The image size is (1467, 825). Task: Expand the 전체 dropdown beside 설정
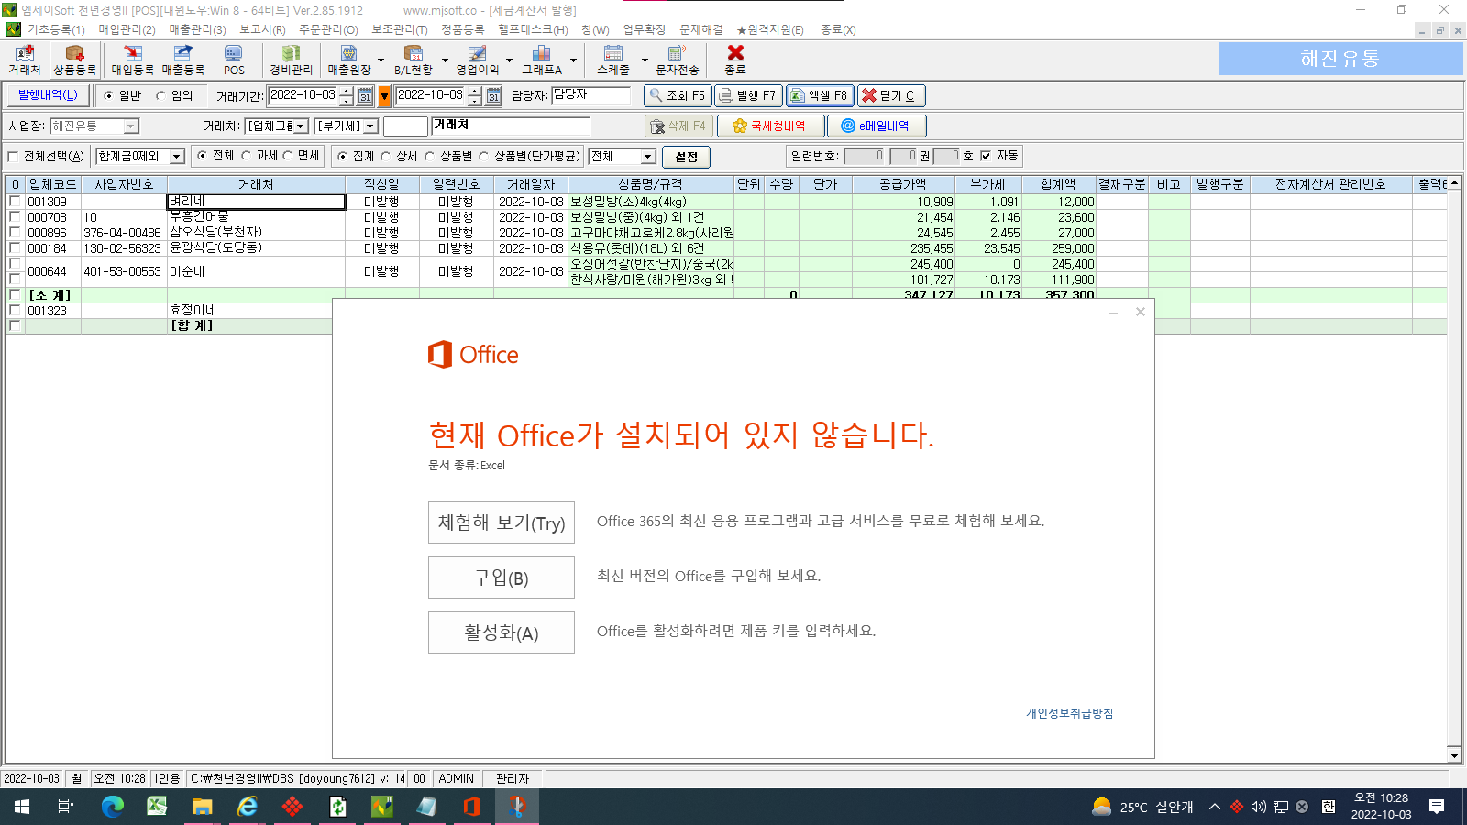(x=648, y=157)
